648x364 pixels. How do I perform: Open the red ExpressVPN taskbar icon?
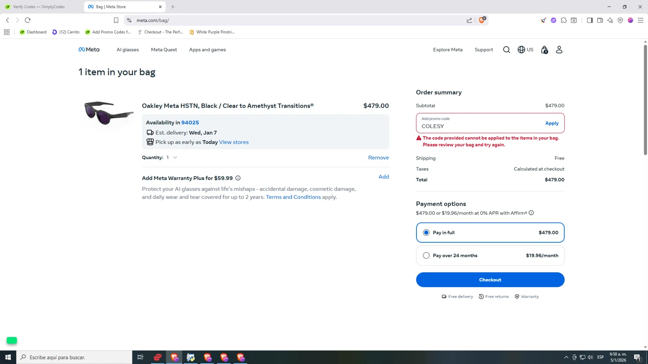[x=158, y=357]
